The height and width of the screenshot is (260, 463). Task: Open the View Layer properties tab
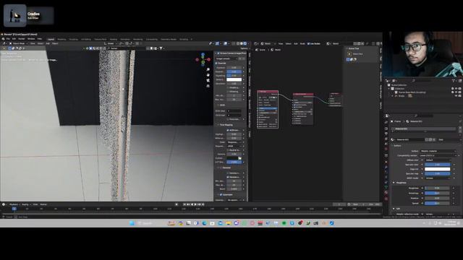[386, 139]
